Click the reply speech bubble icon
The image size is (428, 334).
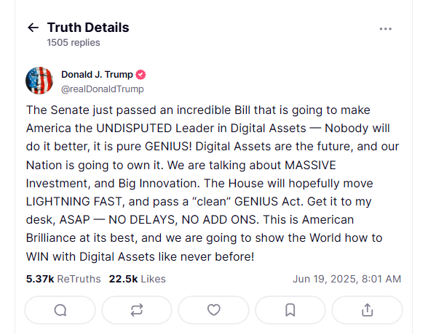coord(60,310)
